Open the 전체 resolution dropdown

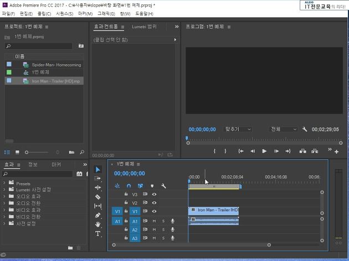click(283, 129)
